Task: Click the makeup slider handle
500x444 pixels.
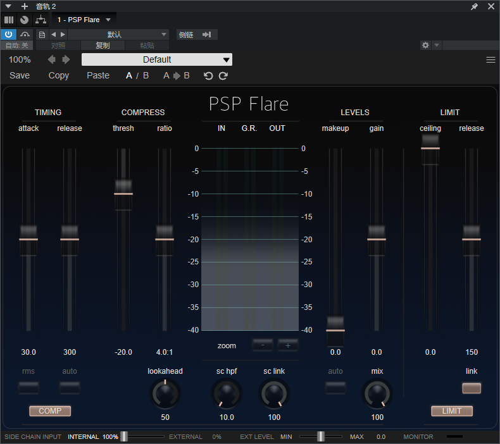Action: (335, 331)
